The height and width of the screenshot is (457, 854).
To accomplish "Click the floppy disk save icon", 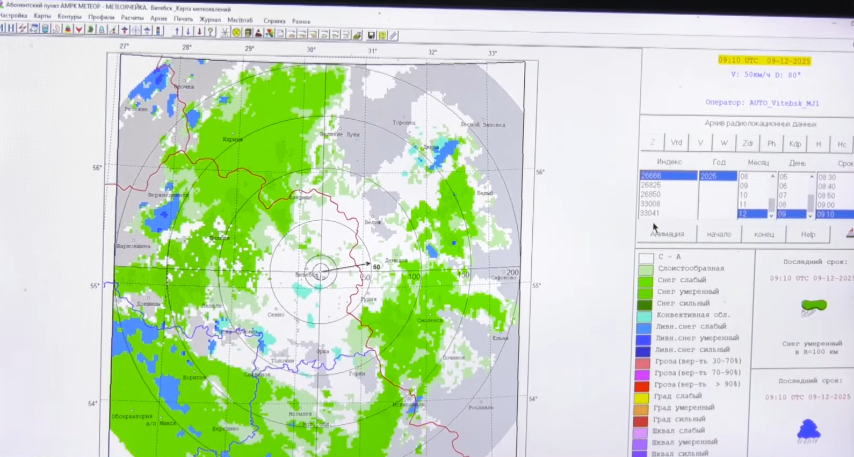I will [371, 35].
